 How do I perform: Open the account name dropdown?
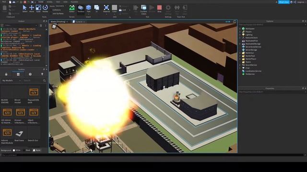[301, 2]
